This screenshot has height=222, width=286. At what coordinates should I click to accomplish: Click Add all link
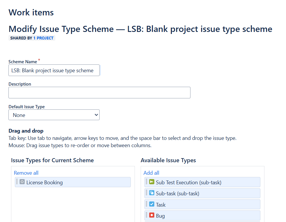tap(151, 173)
